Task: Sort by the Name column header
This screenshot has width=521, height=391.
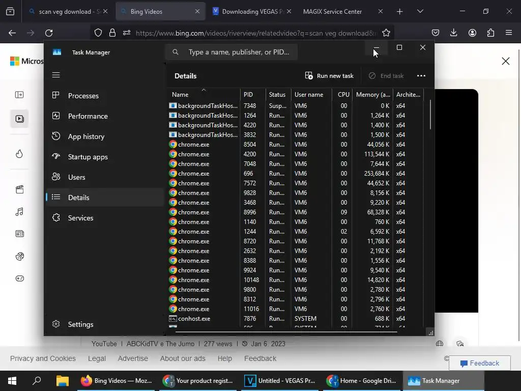Action: click(204, 94)
